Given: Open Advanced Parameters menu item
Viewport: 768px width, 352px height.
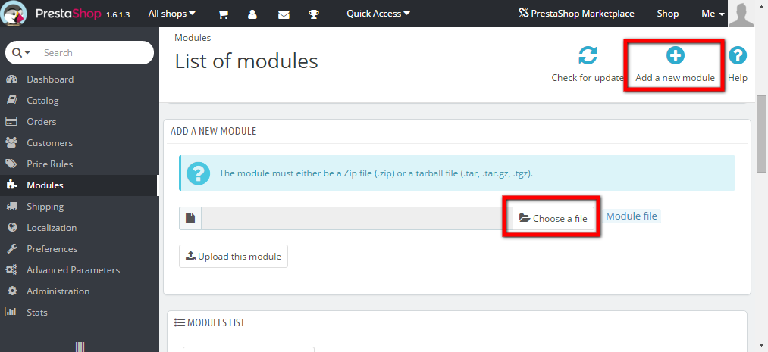Looking at the screenshot, I should pos(73,270).
